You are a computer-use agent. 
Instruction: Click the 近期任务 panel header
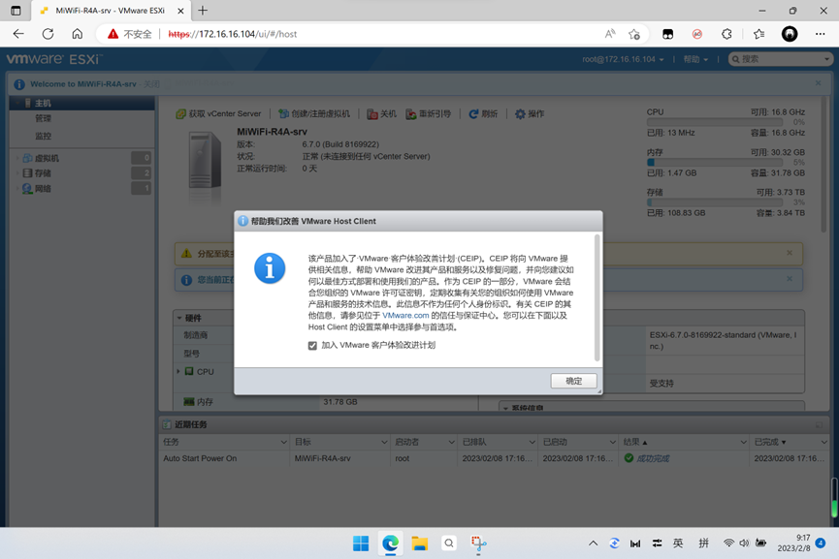tap(495, 424)
